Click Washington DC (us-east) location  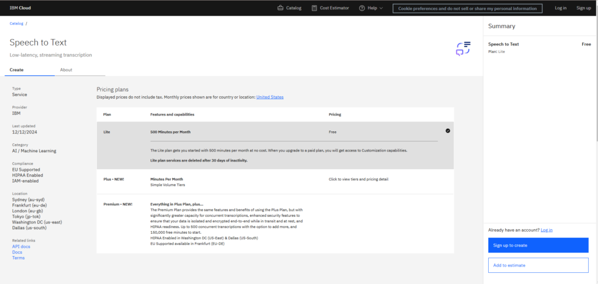click(37, 222)
